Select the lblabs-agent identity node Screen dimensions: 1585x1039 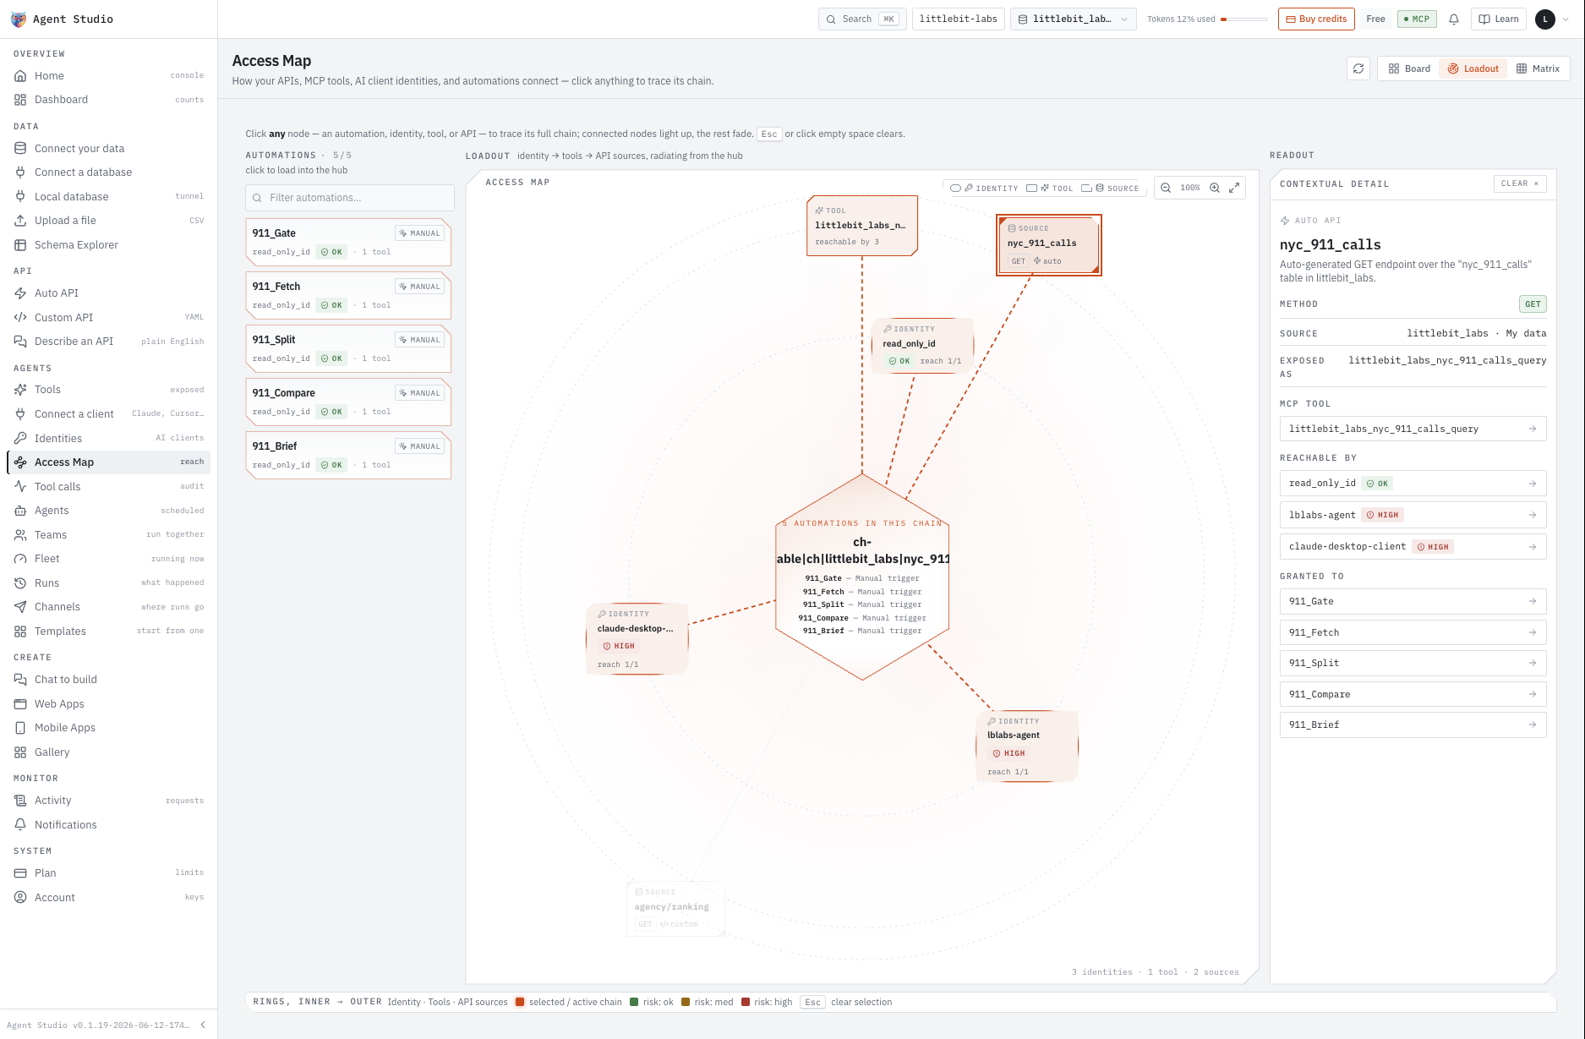tap(1027, 746)
